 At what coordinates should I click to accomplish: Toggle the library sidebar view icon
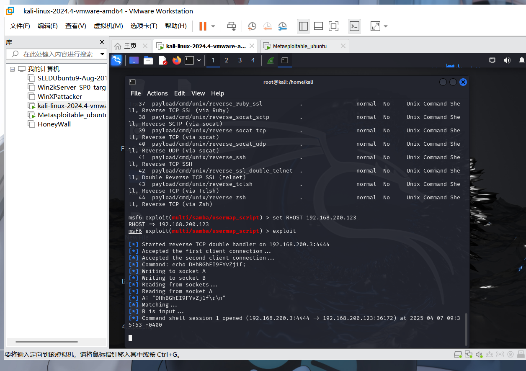coord(303,26)
